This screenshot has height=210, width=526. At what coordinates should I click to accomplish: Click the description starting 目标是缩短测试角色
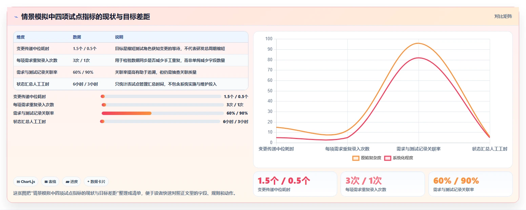click(170, 49)
